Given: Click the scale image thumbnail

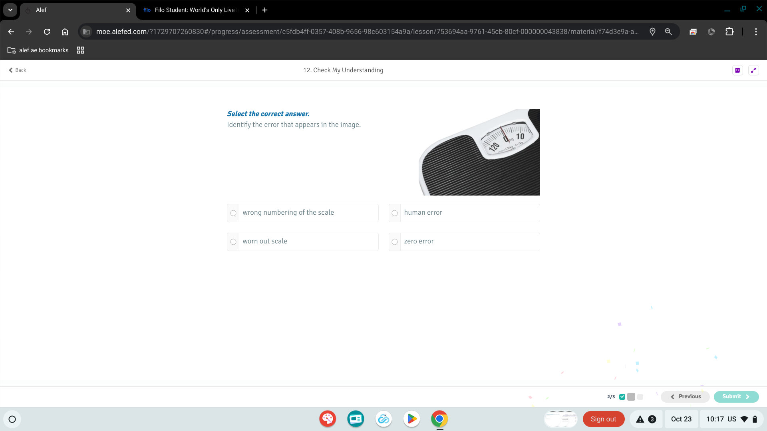Looking at the screenshot, I should click(x=479, y=152).
